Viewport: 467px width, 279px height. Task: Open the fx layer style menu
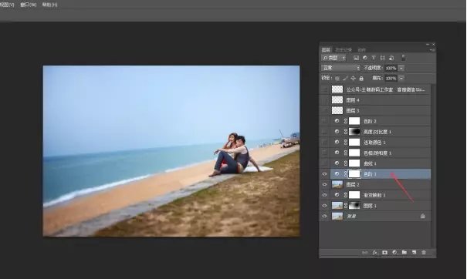(375, 253)
